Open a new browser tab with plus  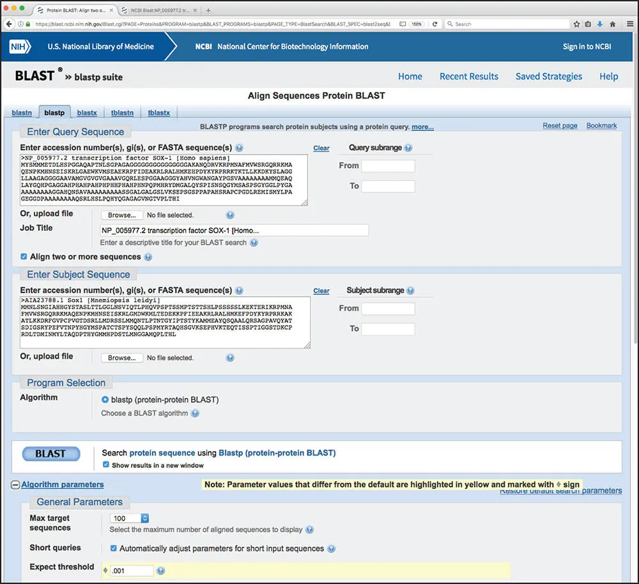(208, 10)
